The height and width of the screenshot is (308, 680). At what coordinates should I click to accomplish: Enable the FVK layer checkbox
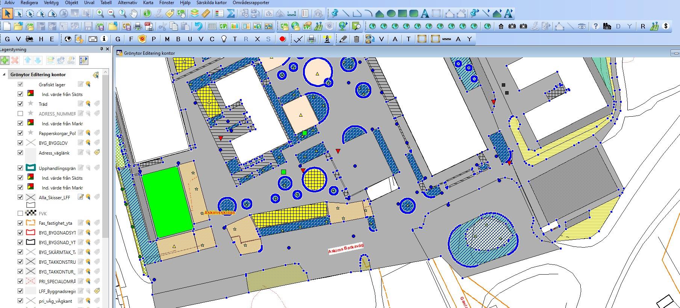20,213
